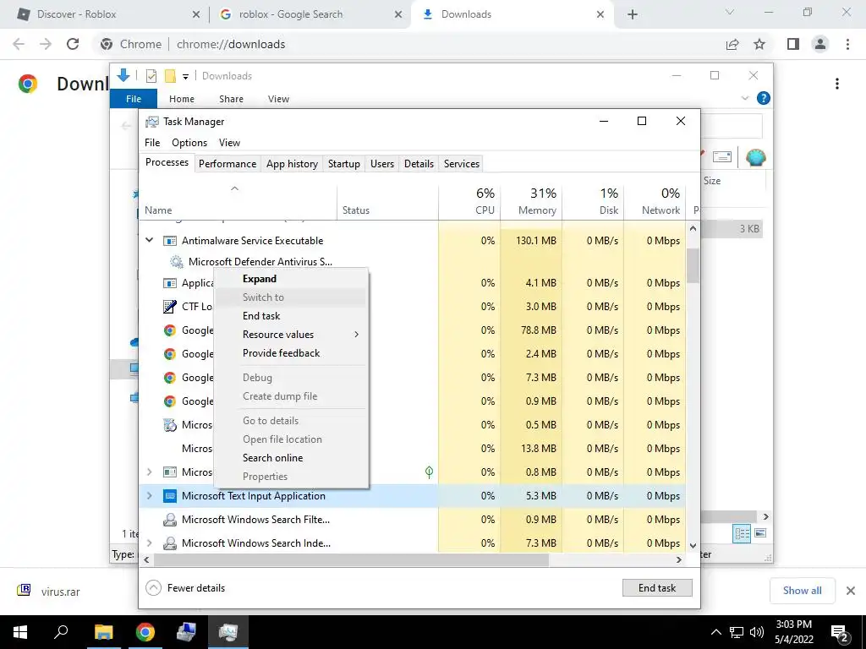Open Chrome from the taskbar

[145, 632]
